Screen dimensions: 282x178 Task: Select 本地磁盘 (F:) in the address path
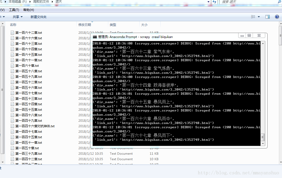(18, 2)
